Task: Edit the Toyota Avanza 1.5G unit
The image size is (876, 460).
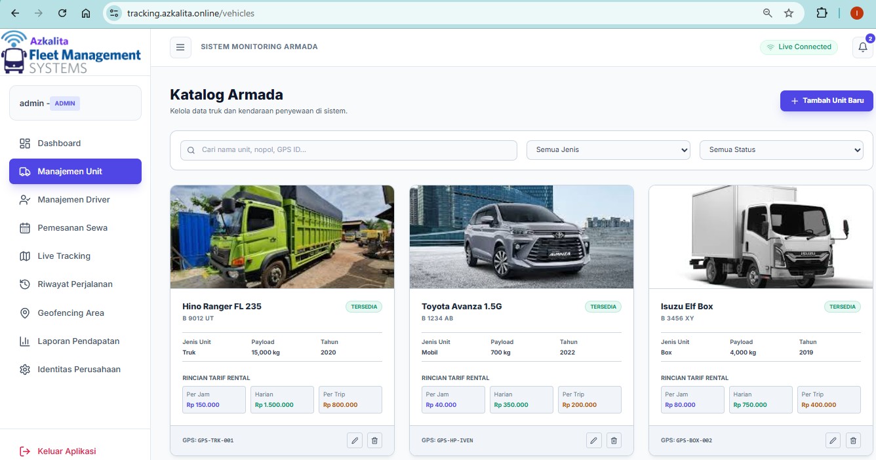Action: (594, 440)
